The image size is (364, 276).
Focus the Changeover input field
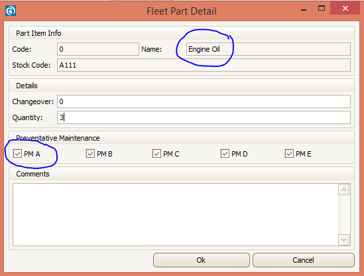pyautogui.click(x=204, y=102)
